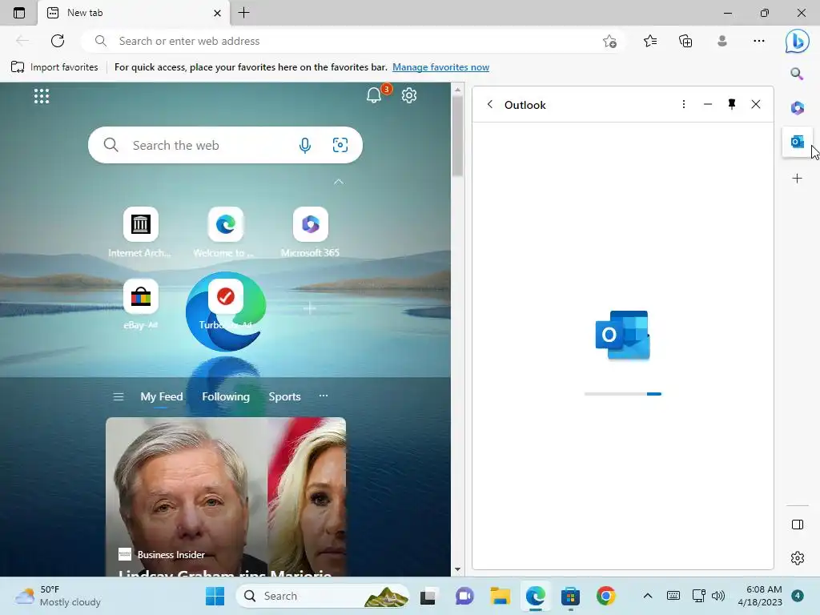Open the tab actions menu icon
Viewport: 820px width, 615px height.
coord(19,13)
